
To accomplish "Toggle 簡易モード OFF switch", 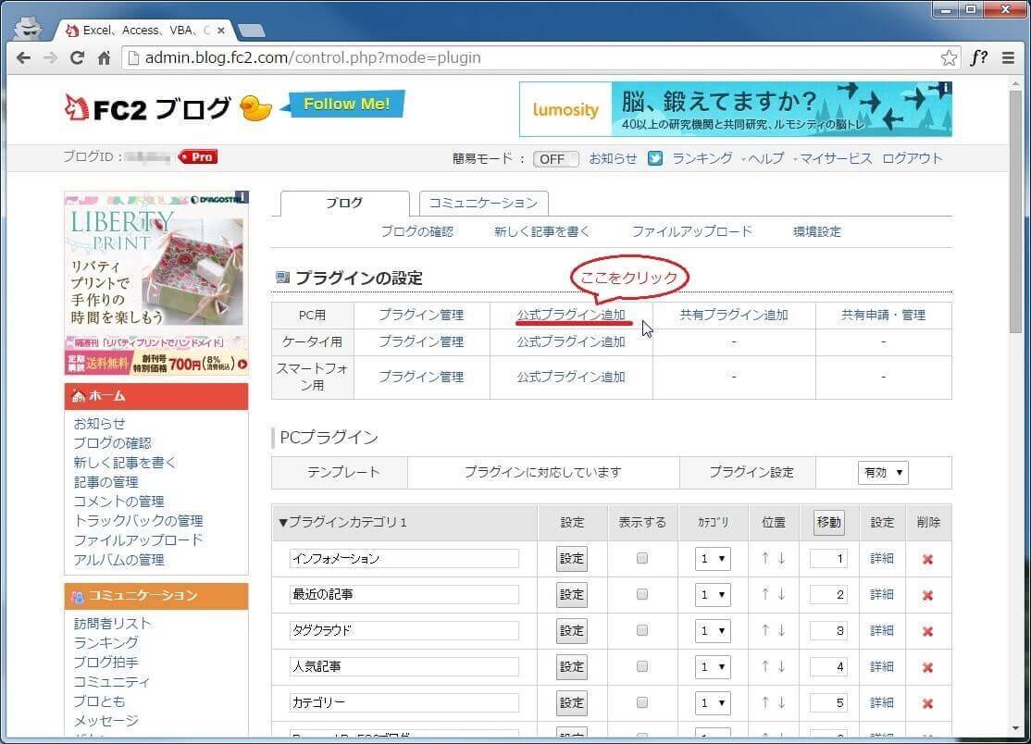I will click(x=554, y=158).
